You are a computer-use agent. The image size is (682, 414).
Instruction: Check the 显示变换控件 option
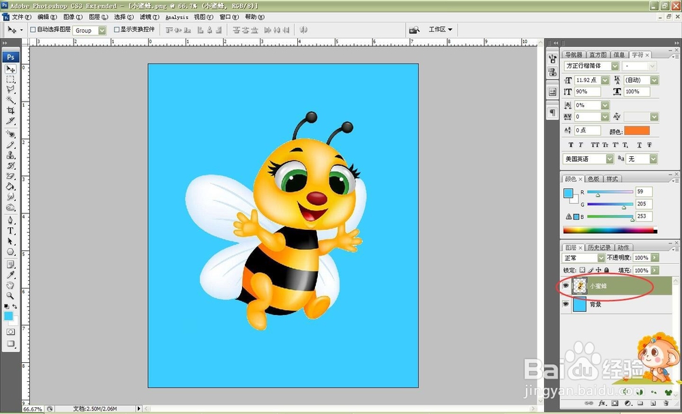(117, 30)
